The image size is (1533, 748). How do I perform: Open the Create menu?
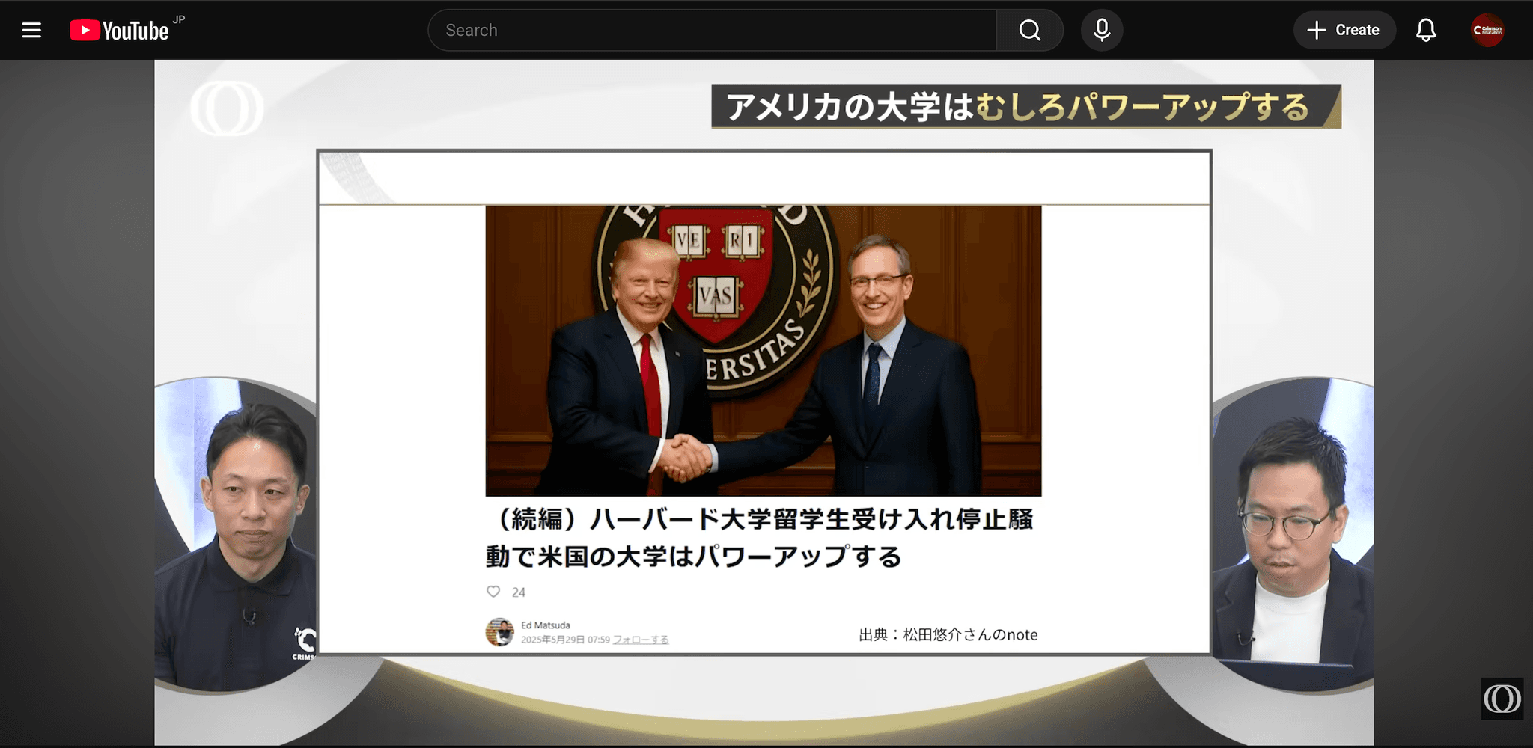pyautogui.click(x=1344, y=30)
